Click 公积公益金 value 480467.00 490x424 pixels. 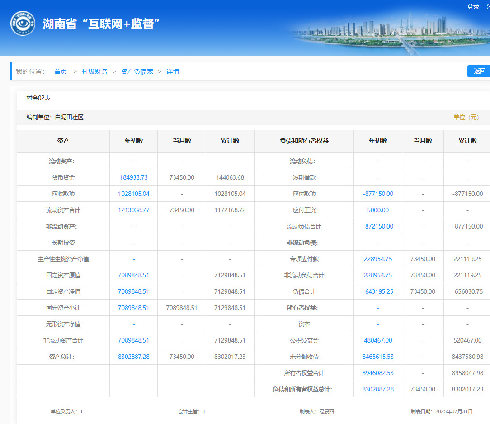coord(378,340)
